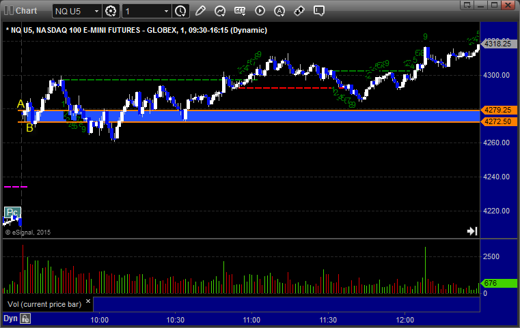Image resolution: width=520 pixels, height=328 pixels.
Task: Click the chart title NQ U5 NASDAQ 100 E-MINI text
Action: click(x=137, y=30)
